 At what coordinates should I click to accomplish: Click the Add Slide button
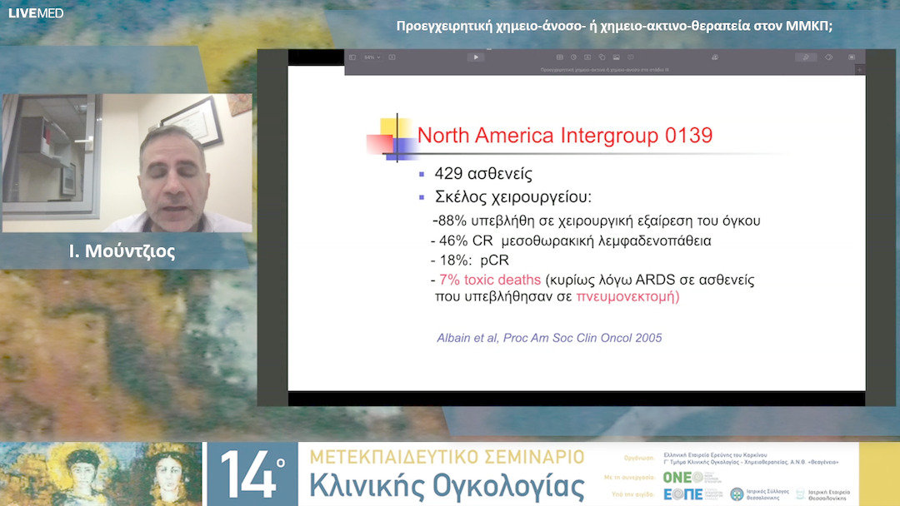pos(392,57)
